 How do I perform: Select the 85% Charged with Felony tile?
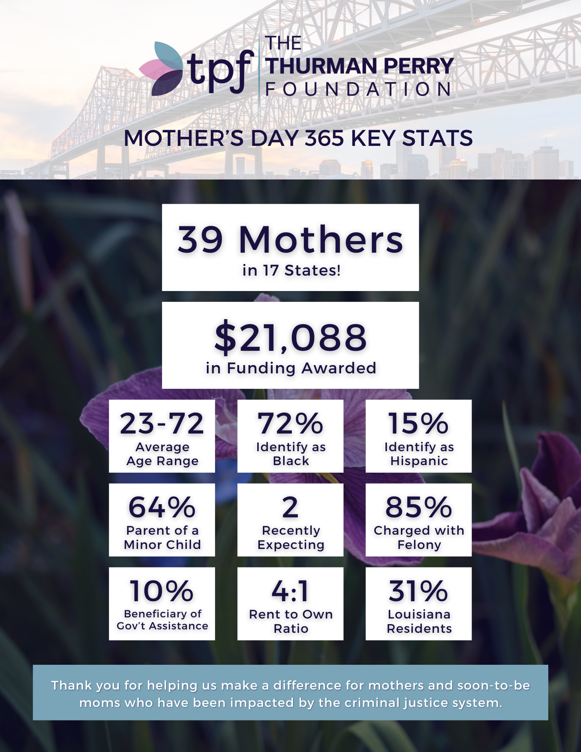click(419, 520)
